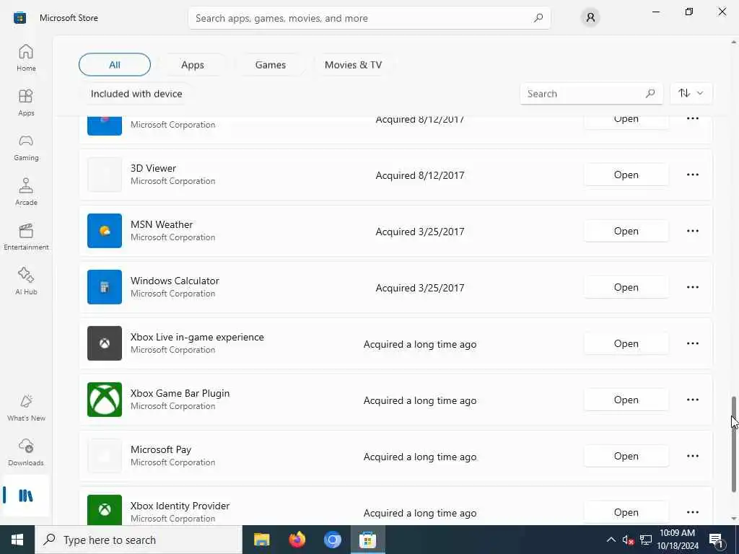This screenshot has width=739, height=554.
Task: Open the user profile icon
Action: point(590,18)
